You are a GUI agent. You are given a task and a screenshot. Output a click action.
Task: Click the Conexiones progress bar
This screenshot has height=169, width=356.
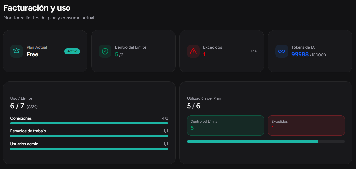pos(89,123)
